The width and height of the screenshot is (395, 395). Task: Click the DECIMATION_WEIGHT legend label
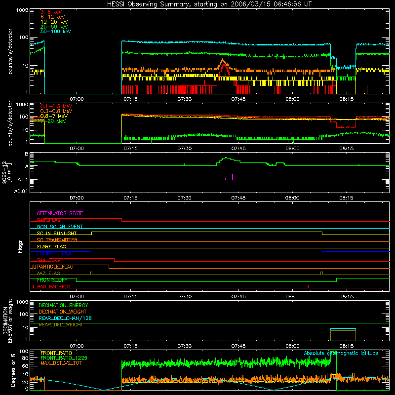click(x=63, y=312)
